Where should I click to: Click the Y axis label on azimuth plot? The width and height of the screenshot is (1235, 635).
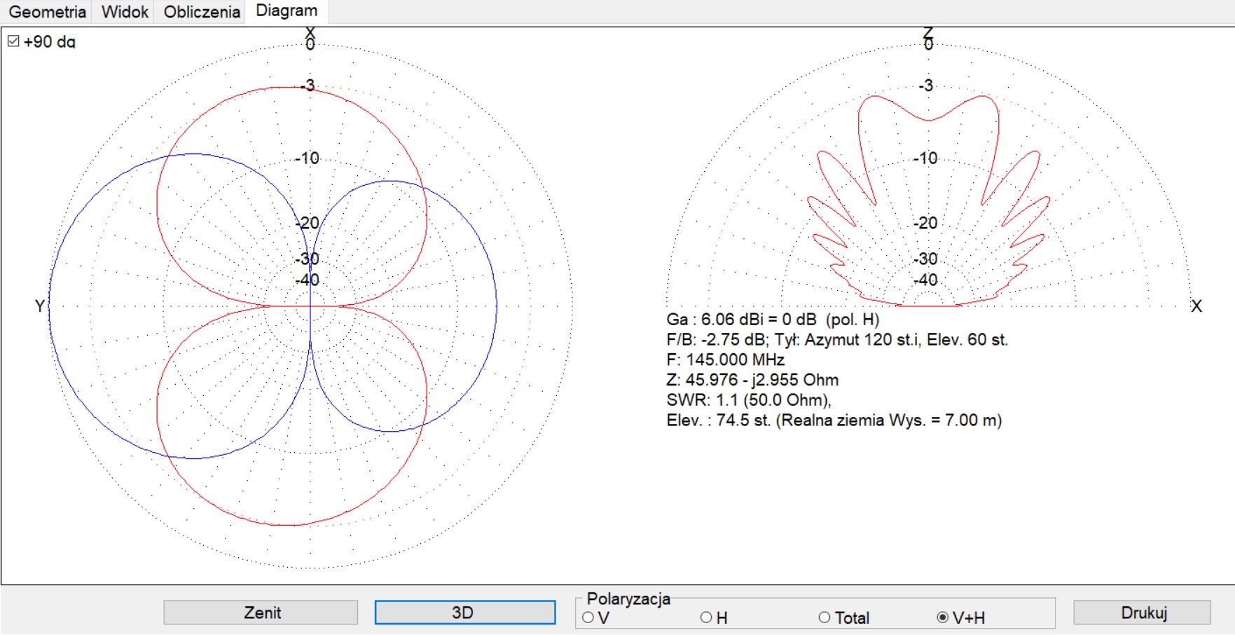[x=40, y=306]
